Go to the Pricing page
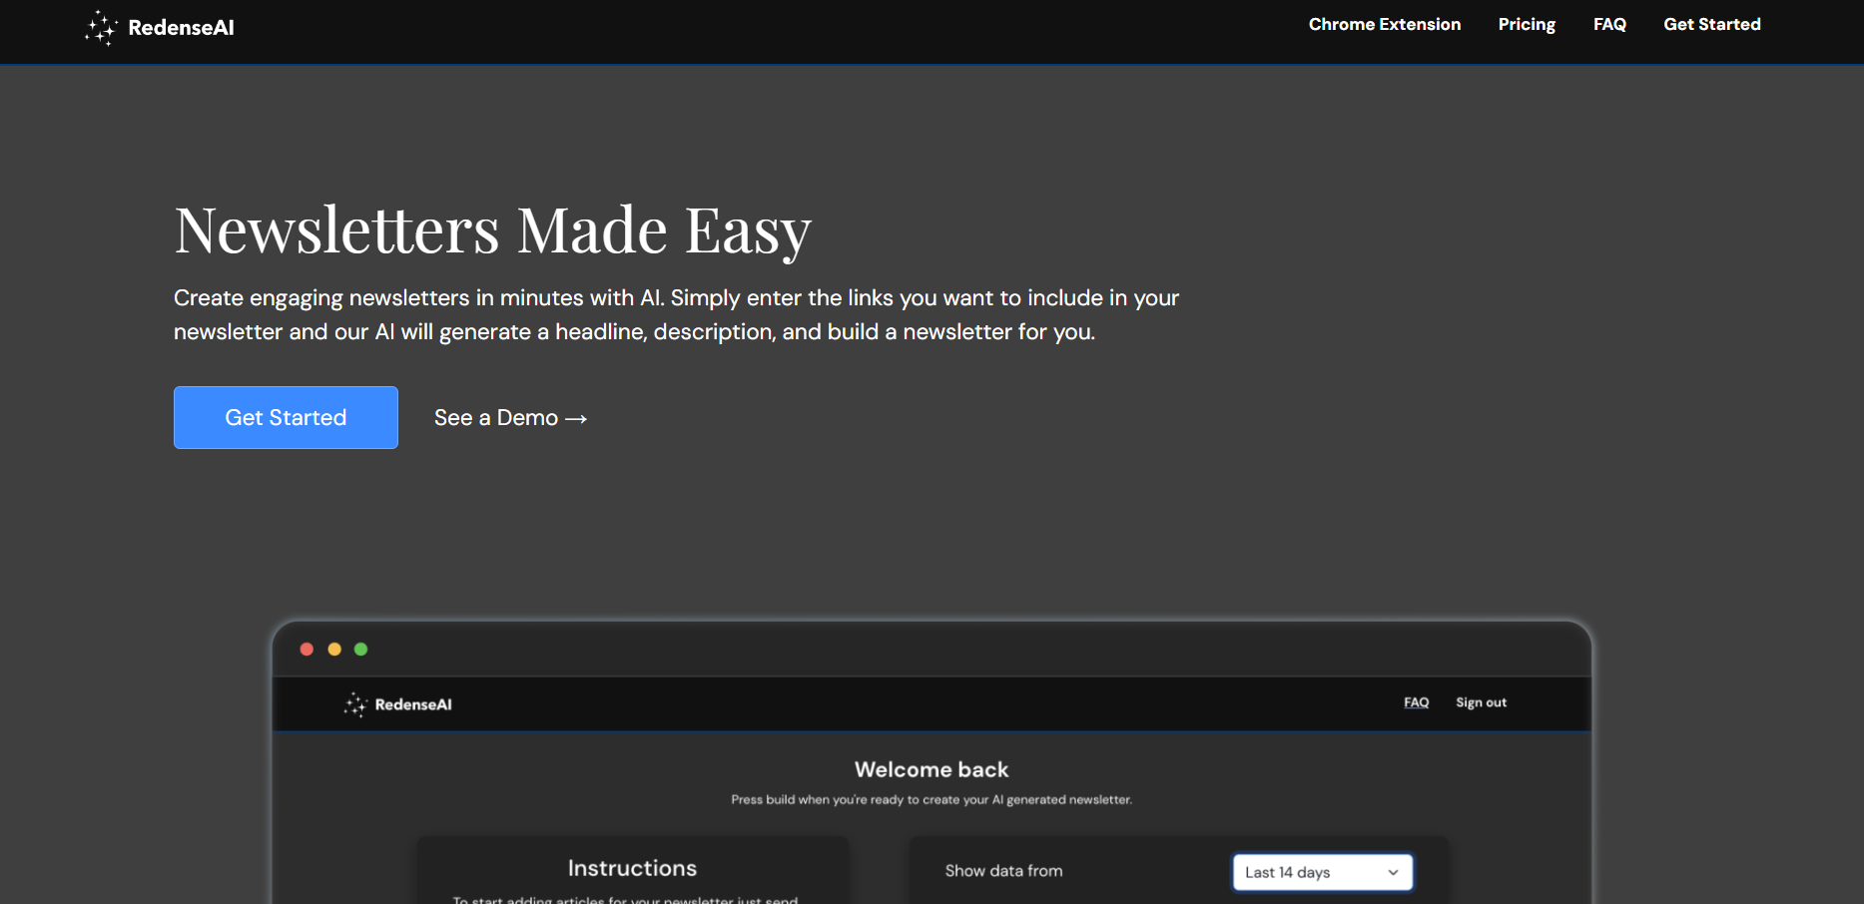 pos(1527,24)
